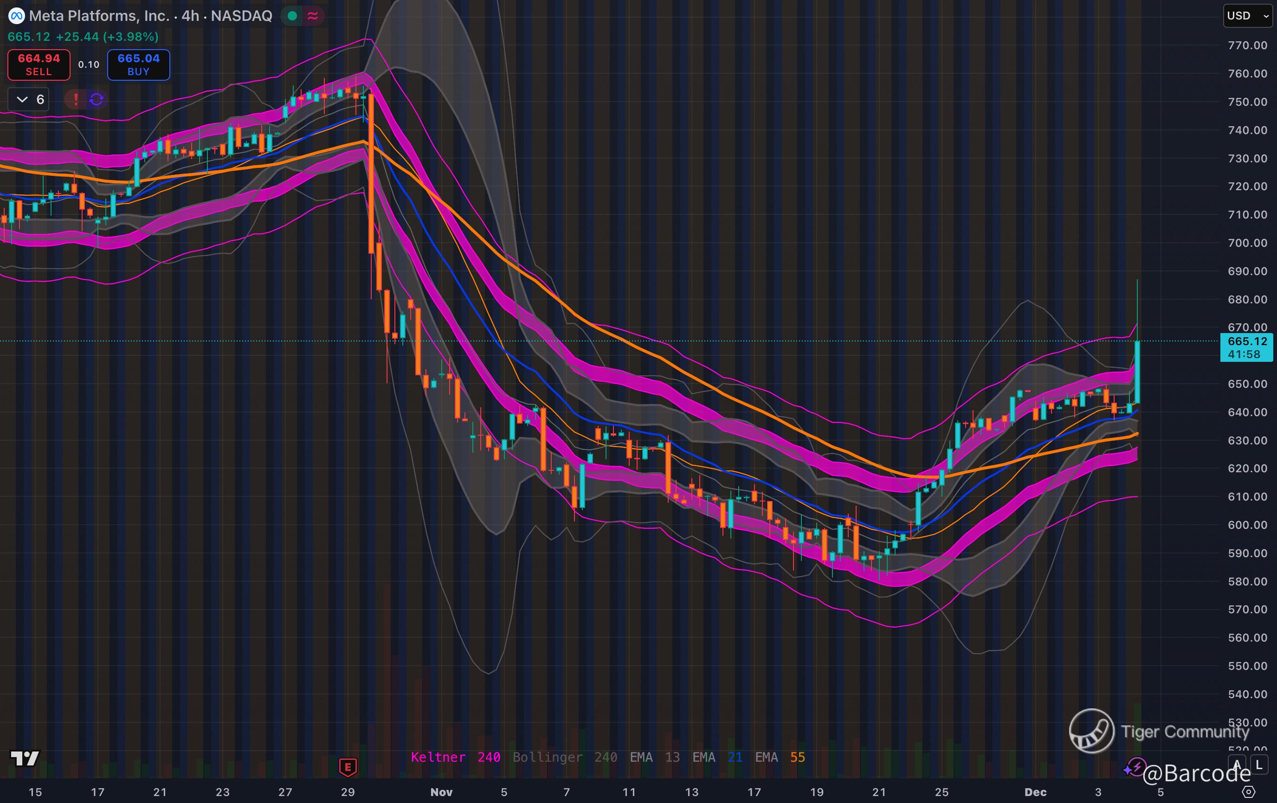1277x803 pixels.
Task: Click the pink data-update wave icon
Action: click(313, 16)
